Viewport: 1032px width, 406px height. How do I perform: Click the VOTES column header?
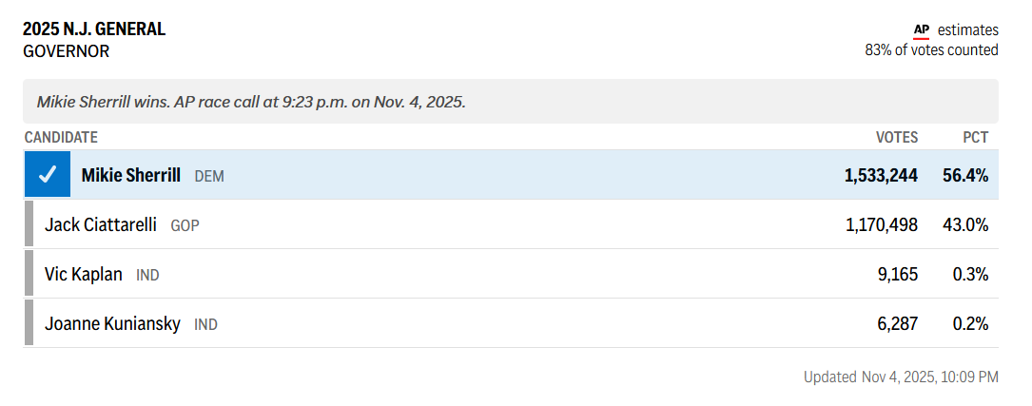pos(897,138)
